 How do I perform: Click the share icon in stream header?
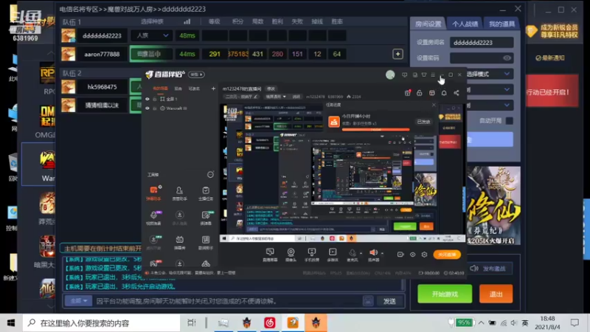click(456, 93)
